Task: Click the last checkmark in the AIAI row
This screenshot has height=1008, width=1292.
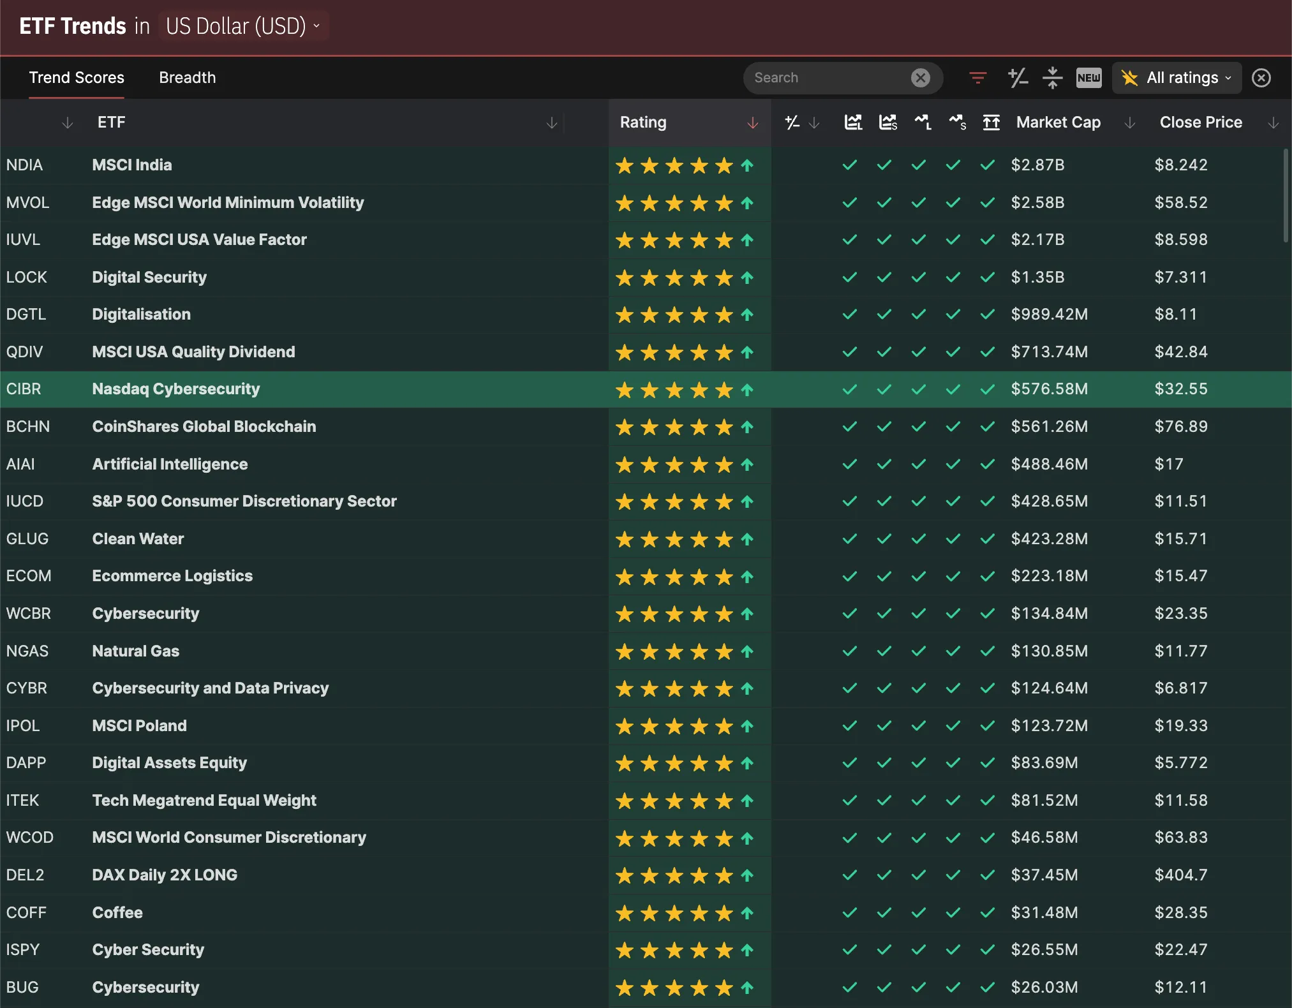Action: click(x=988, y=464)
